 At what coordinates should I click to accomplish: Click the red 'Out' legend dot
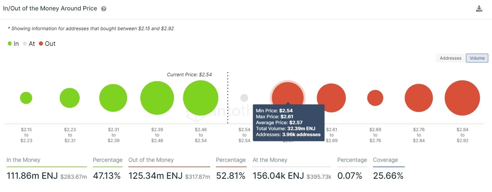[41, 43]
